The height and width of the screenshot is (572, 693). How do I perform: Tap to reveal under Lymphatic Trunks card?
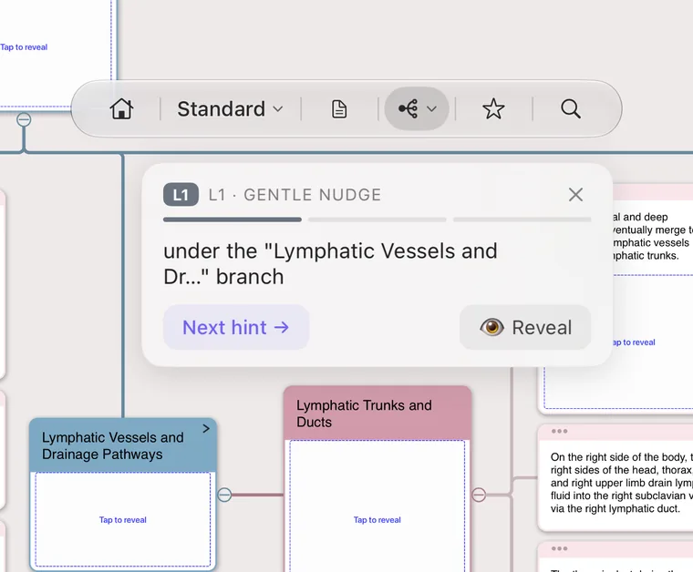point(377,520)
